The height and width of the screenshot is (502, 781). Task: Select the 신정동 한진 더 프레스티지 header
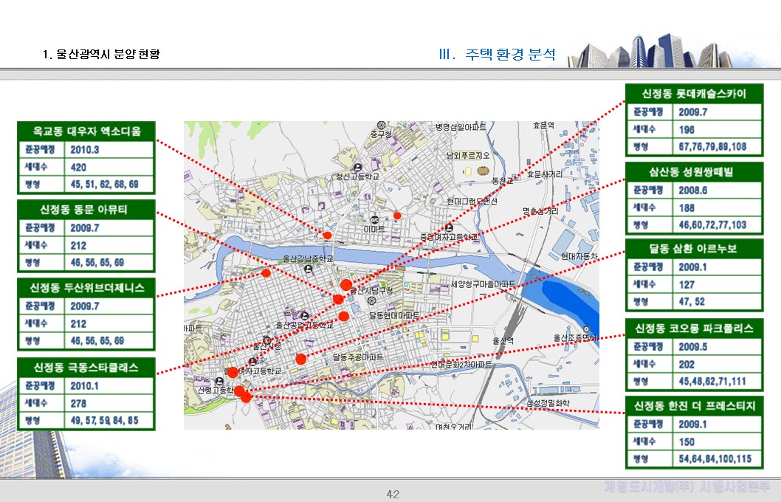(x=694, y=406)
